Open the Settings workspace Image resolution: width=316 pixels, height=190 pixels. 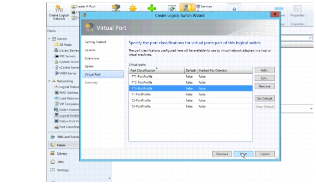click(x=60, y=170)
